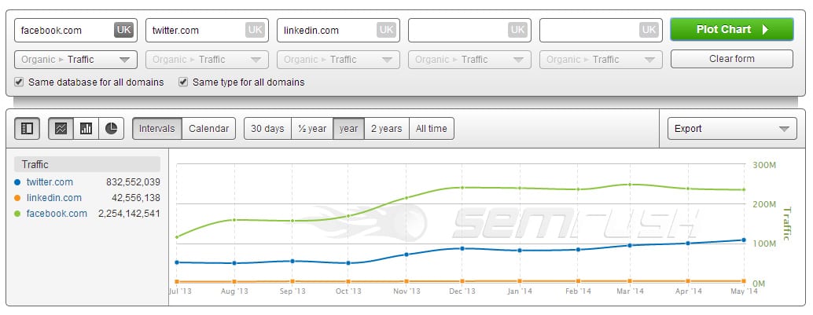Image resolution: width=813 pixels, height=315 pixels.
Task: Choose the ½ year interval
Action: pyautogui.click(x=312, y=129)
